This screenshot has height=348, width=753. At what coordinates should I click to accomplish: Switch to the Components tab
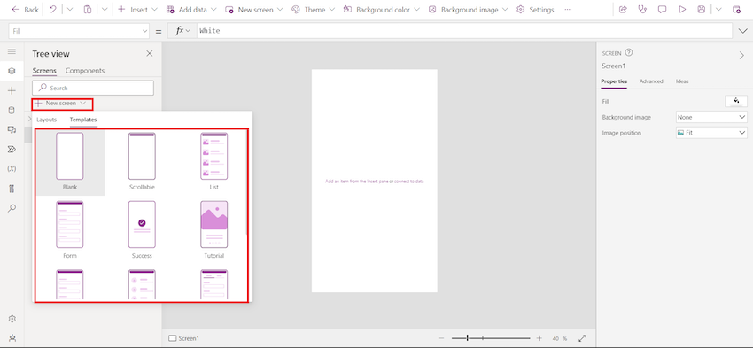click(x=85, y=71)
